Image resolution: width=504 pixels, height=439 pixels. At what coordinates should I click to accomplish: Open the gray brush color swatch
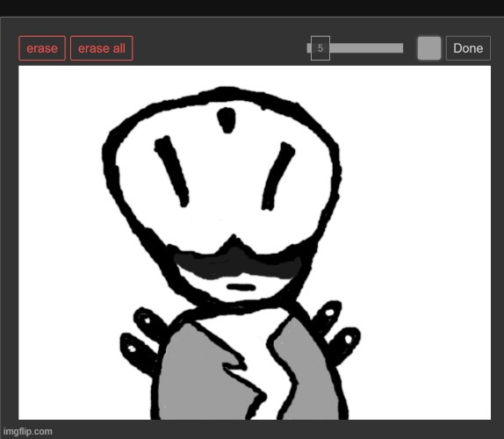click(x=429, y=48)
